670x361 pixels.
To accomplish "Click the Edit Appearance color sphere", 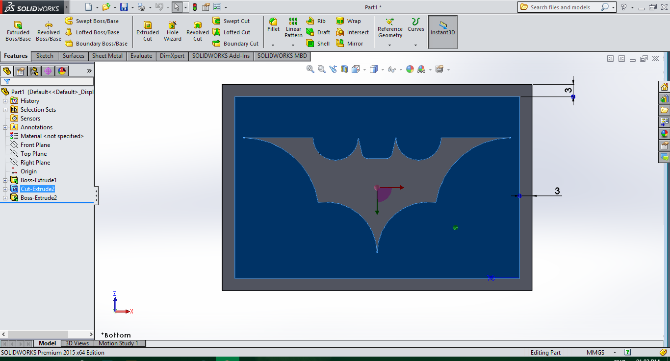I will (x=410, y=69).
